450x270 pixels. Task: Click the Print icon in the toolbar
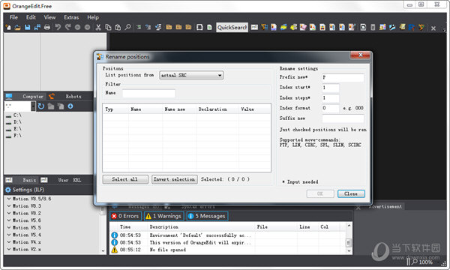pyautogui.click(x=47, y=27)
